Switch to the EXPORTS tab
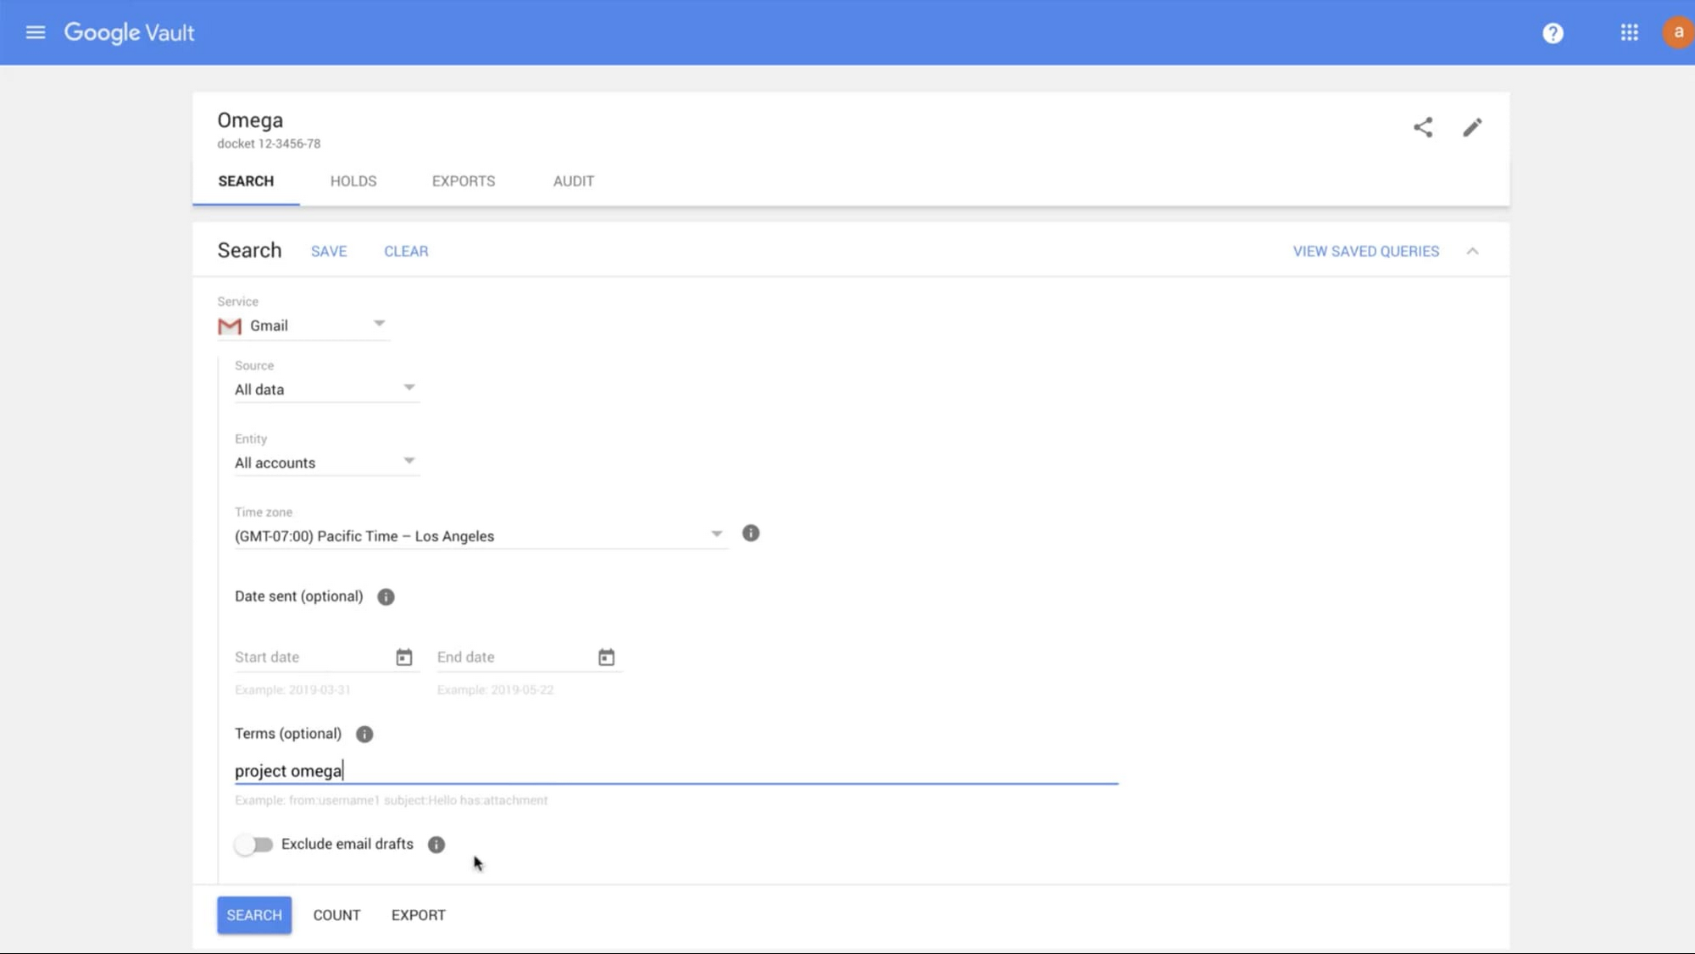 pyautogui.click(x=464, y=180)
